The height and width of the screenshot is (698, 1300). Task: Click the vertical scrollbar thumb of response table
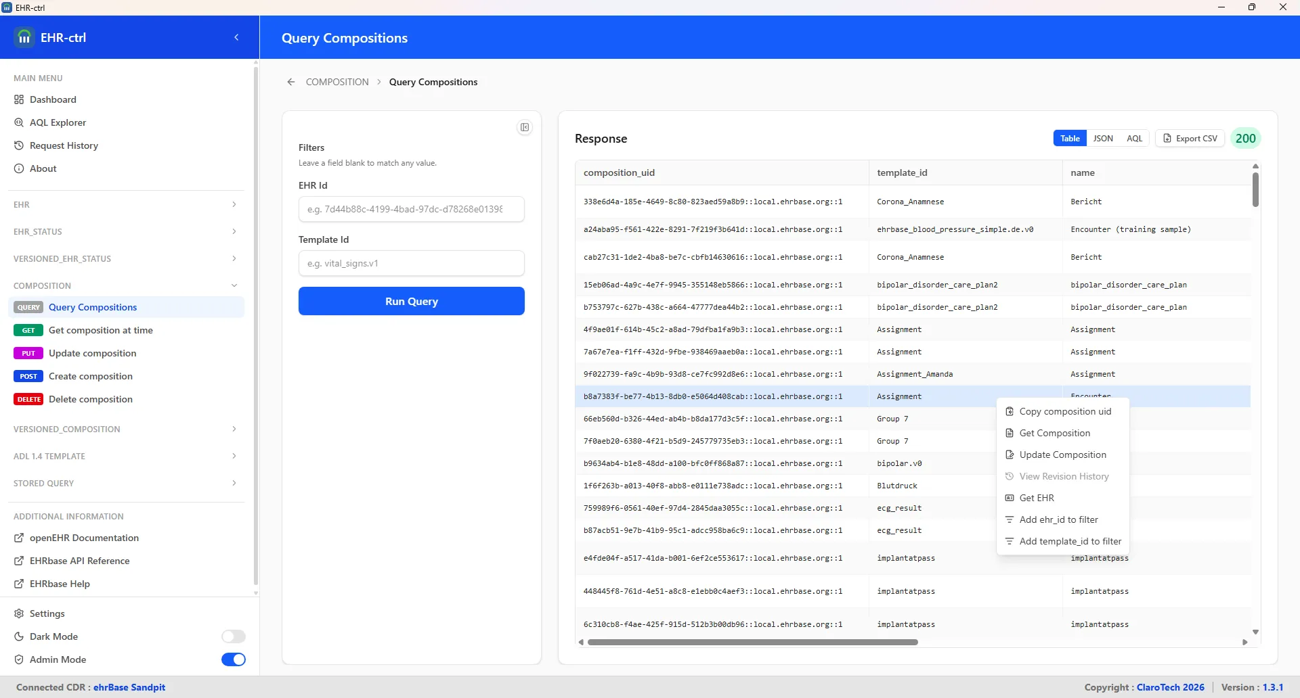tap(1255, 189)
